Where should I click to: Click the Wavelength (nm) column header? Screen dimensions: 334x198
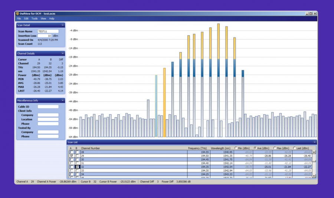click(220, 148)
